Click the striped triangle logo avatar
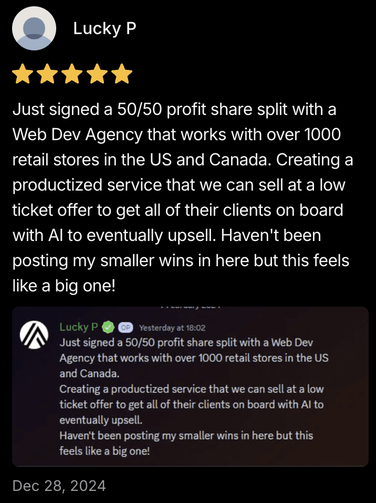Viewport: 376px width, 503px height. [x=34, y=334]
